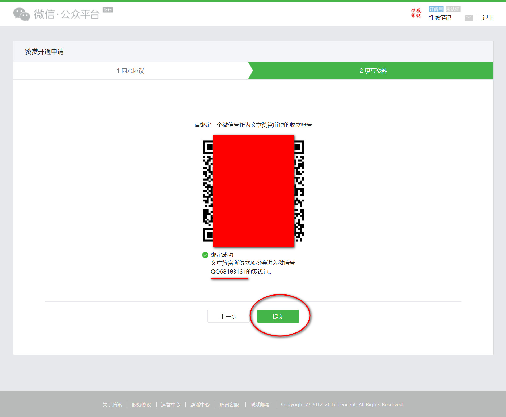Image resolution: width=506 pixels, height=417 pixels.
Task: Open 腾讯客服 footer link
Action: [229, 404]
